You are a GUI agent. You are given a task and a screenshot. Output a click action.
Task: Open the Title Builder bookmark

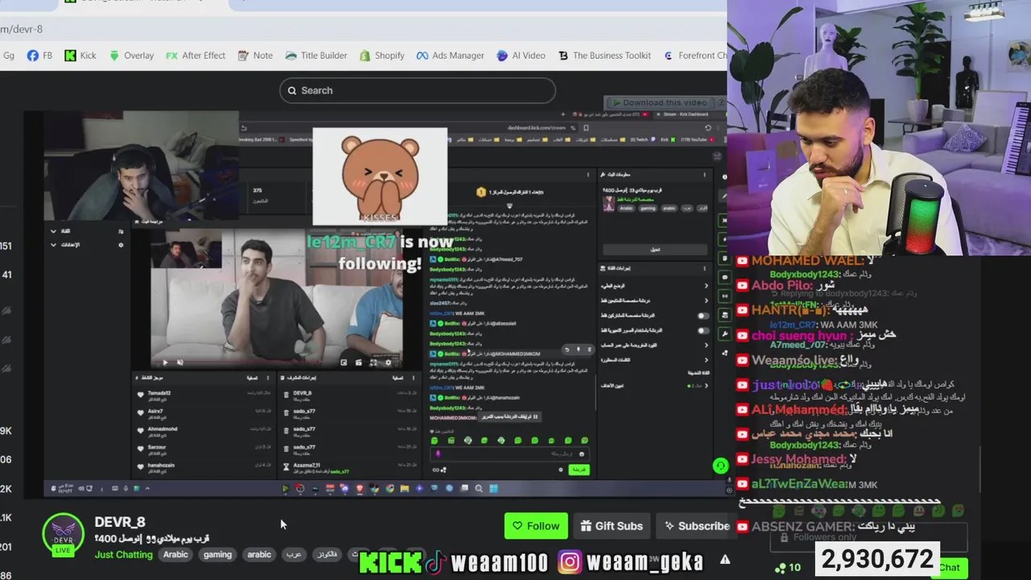[316, 56]
